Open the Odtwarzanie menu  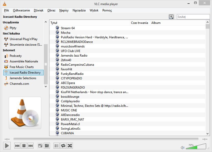pyautogui.click(x=21, y=10)
